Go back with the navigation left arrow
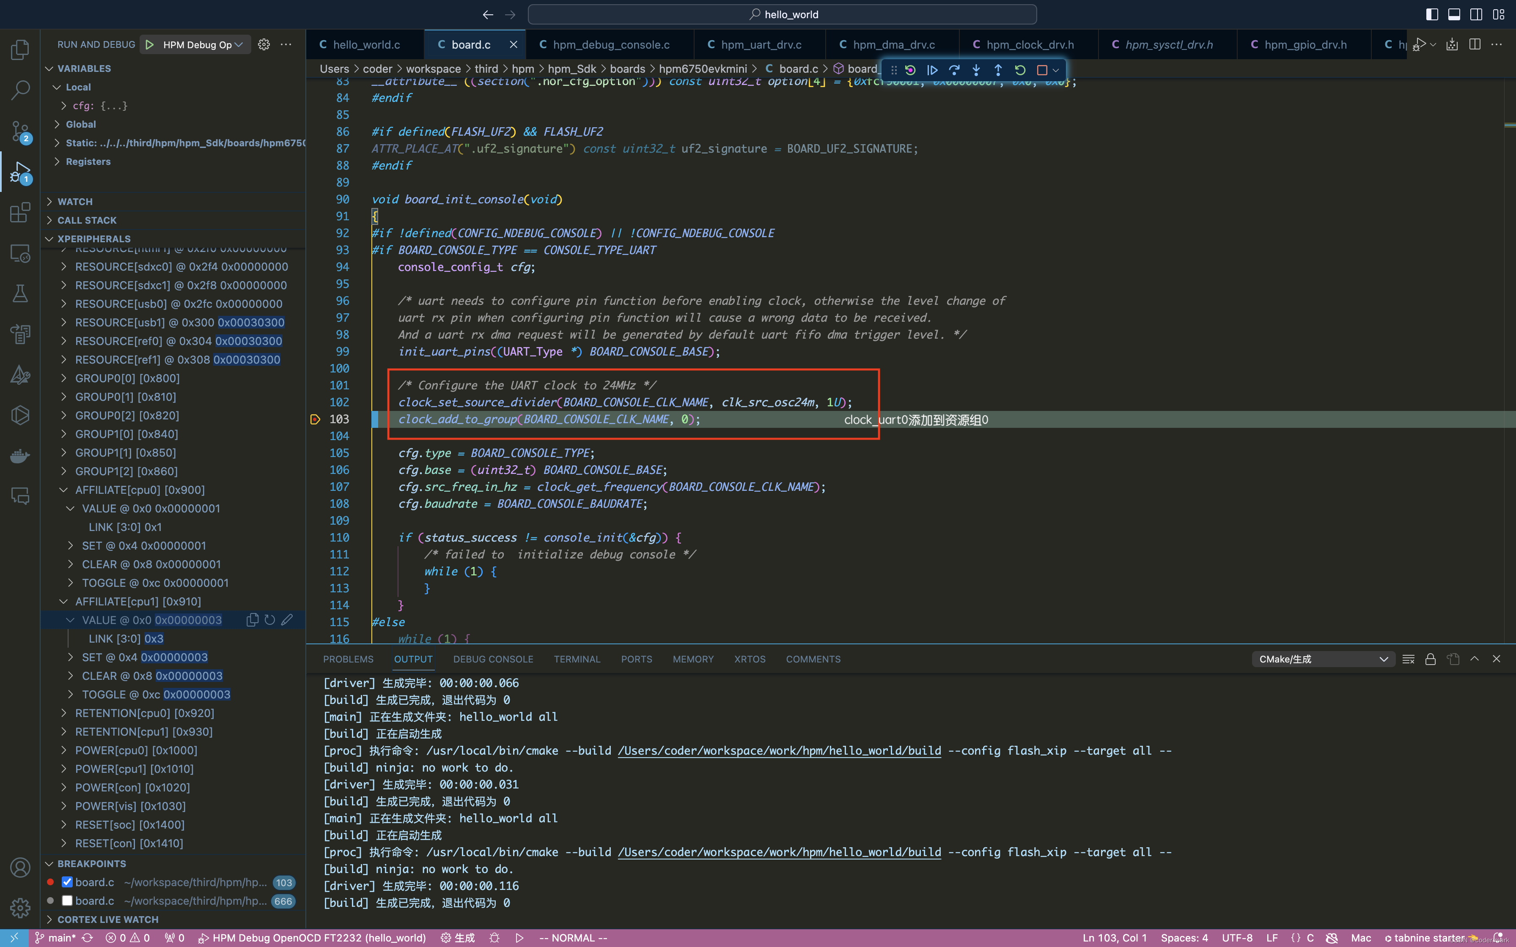This screenshot has height=947, width=1516. (x=488, y=14)
